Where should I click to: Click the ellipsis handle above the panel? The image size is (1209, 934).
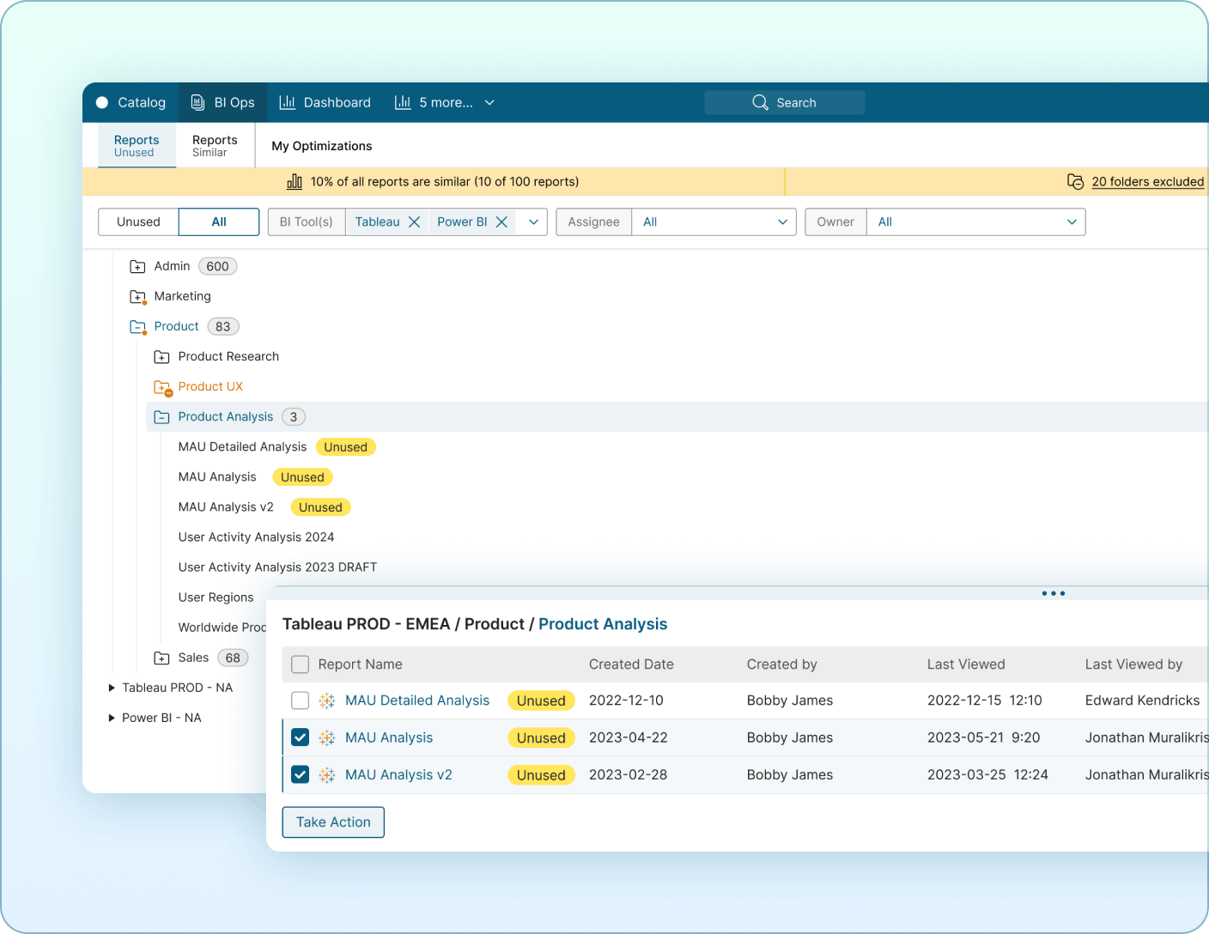(1053, 593)
